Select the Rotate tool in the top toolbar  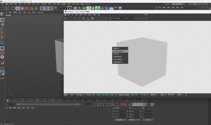click(x=27, y=8)
